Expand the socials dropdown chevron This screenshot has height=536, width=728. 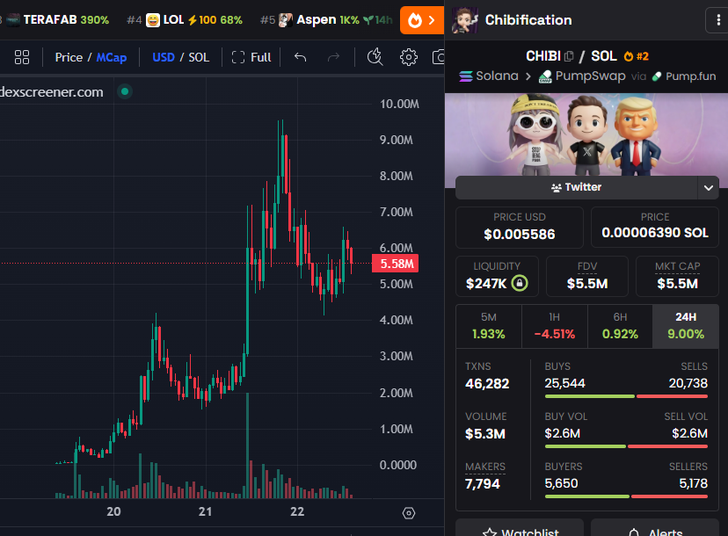tap(709, 187)
